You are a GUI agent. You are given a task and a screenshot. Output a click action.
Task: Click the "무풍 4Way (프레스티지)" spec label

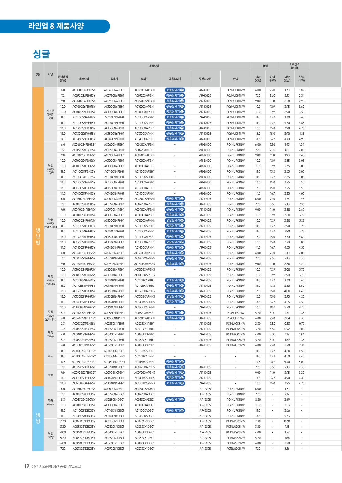click(x=50, y=223)
